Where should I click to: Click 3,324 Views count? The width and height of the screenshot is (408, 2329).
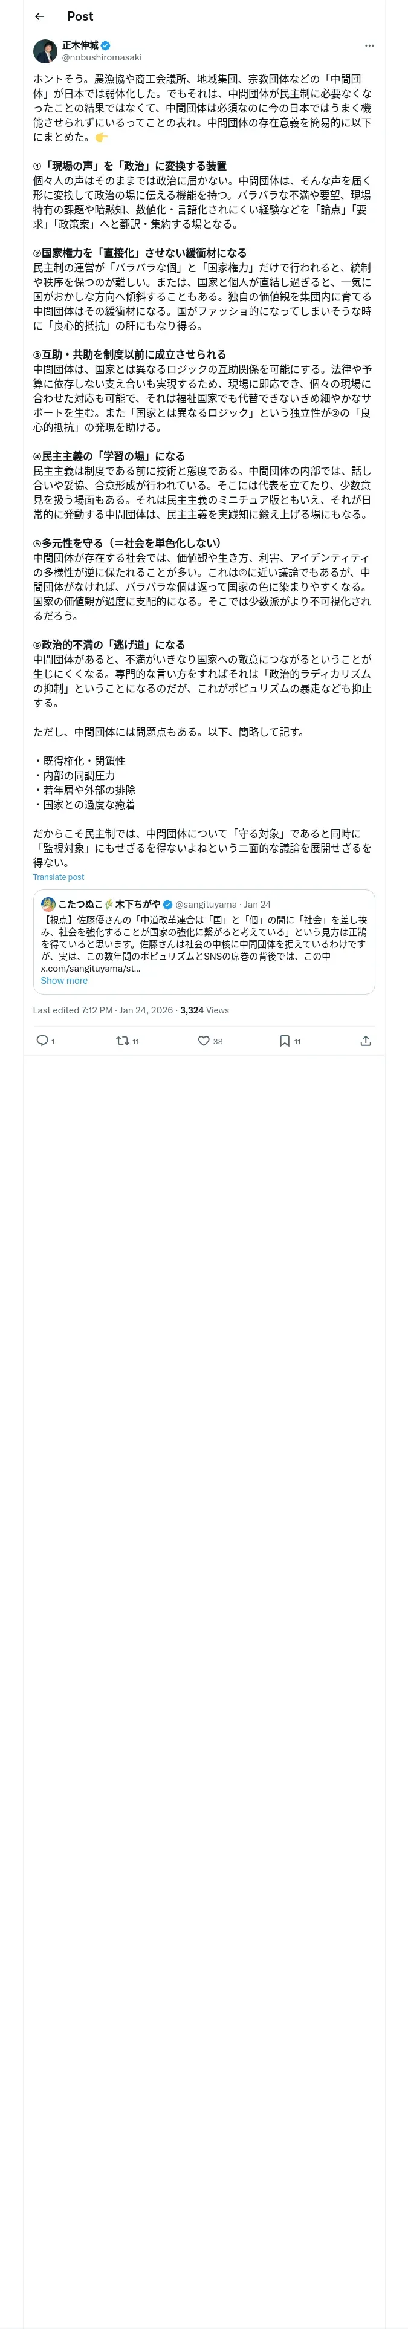[204, 1010]
